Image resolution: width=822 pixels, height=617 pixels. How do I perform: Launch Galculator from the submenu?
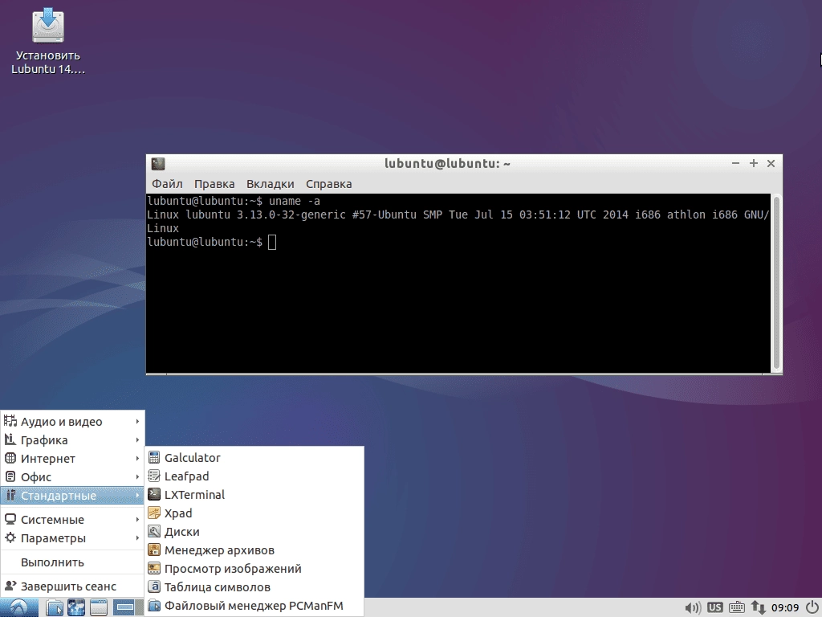pos(254,457)
